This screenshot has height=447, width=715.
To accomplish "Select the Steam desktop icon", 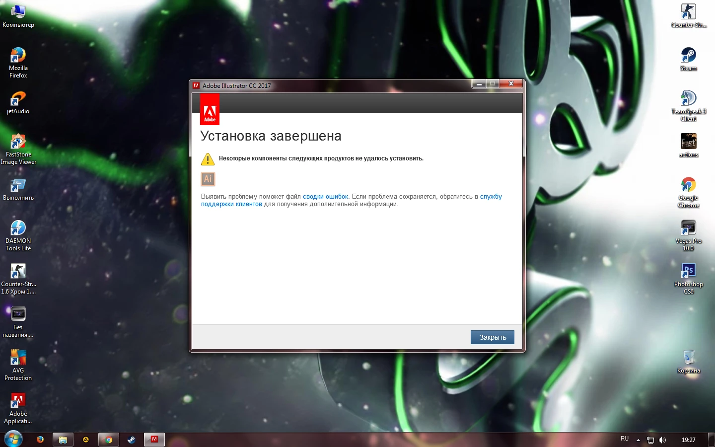I will 689,59.
